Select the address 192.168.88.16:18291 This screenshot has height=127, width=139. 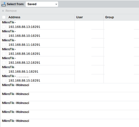(24, 54)
